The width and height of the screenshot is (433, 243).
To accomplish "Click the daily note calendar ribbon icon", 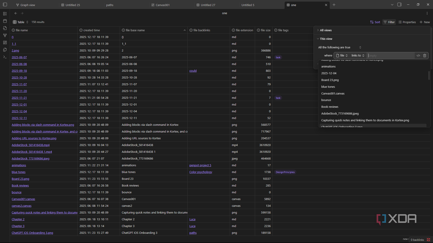I will tap(5, 21).
